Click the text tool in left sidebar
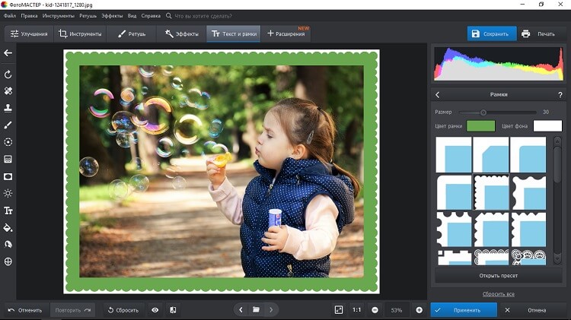Viewport: 571px width, 320px height. click(8, 211)
